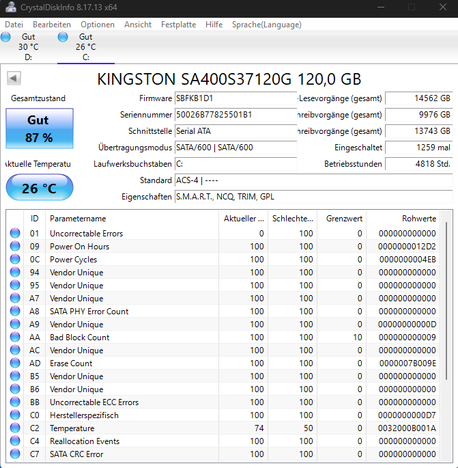Viewport: 458px width, 468px height.
Task: Click the Rohwerte column header
Action: coord(403,219)
